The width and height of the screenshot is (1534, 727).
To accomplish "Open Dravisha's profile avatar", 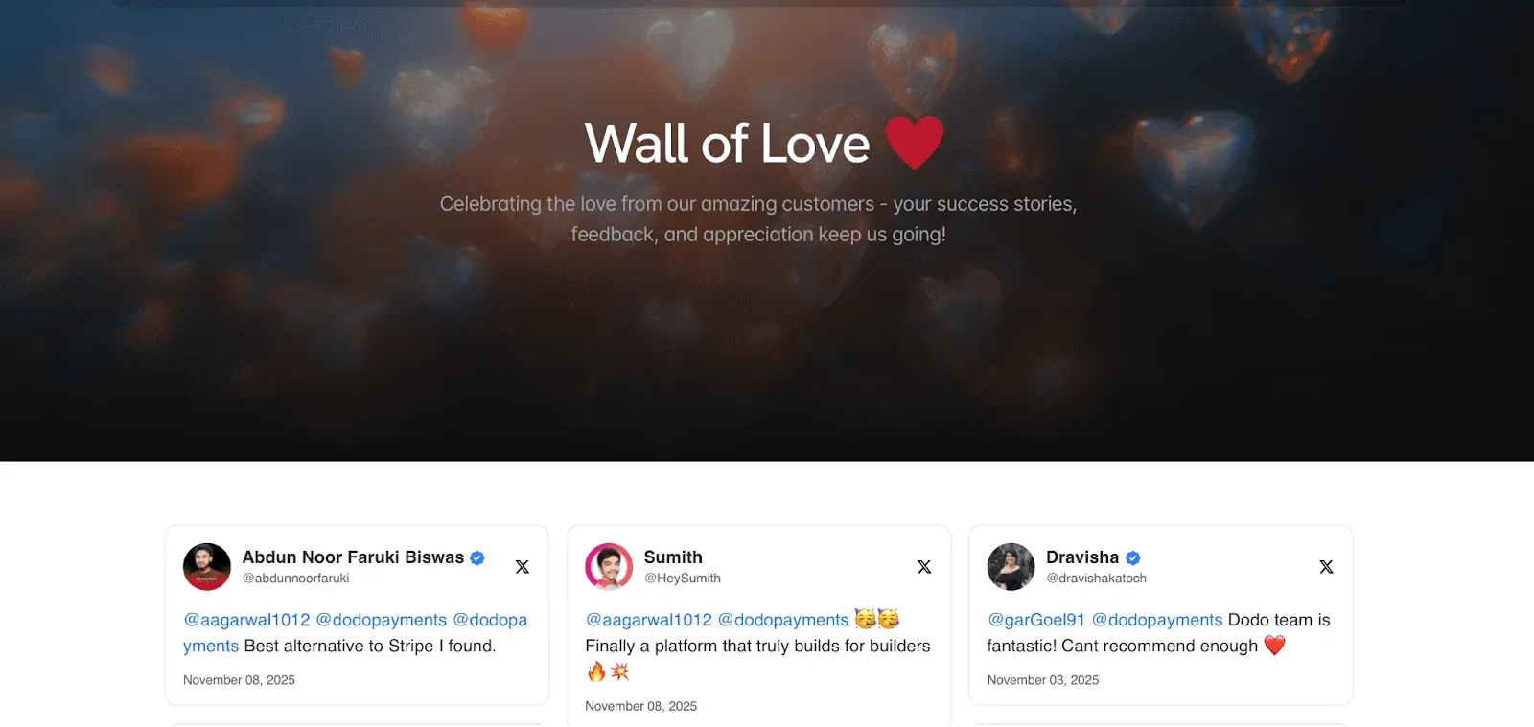I will point(1011,567).
